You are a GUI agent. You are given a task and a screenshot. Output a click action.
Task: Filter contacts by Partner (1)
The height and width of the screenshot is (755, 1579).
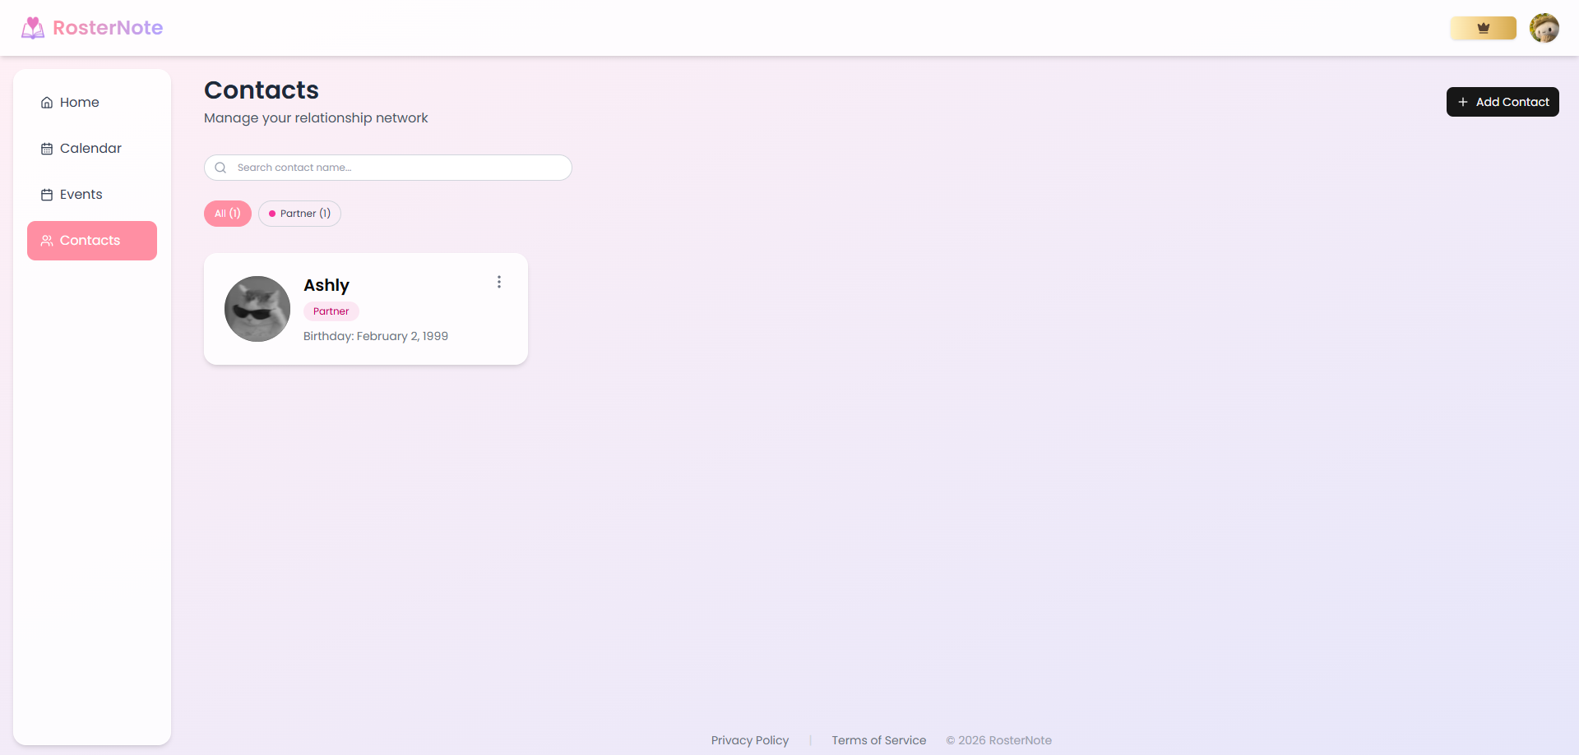tap(299, 214)
